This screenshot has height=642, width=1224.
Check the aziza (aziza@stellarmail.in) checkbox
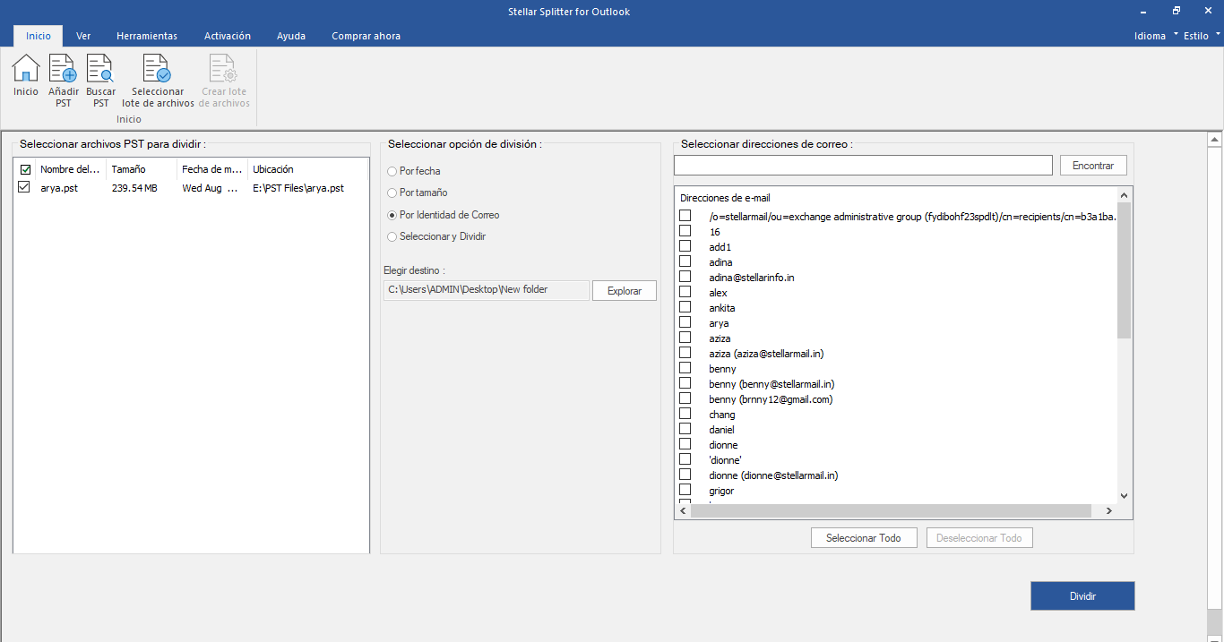click(x=685, y=353)
